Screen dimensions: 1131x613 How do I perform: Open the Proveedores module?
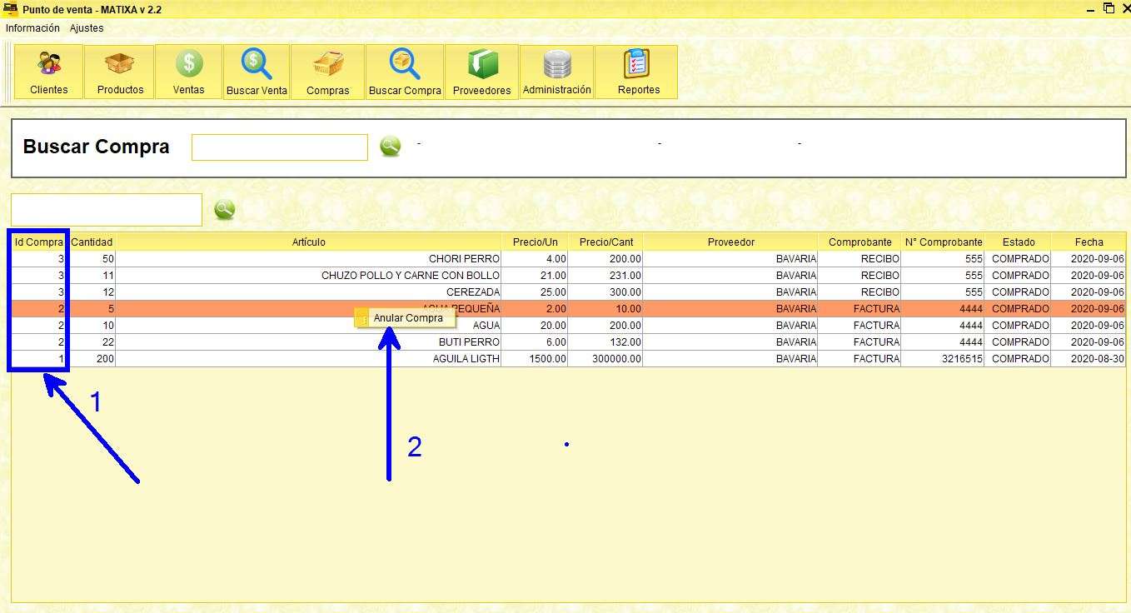click(x=481, y=71)
